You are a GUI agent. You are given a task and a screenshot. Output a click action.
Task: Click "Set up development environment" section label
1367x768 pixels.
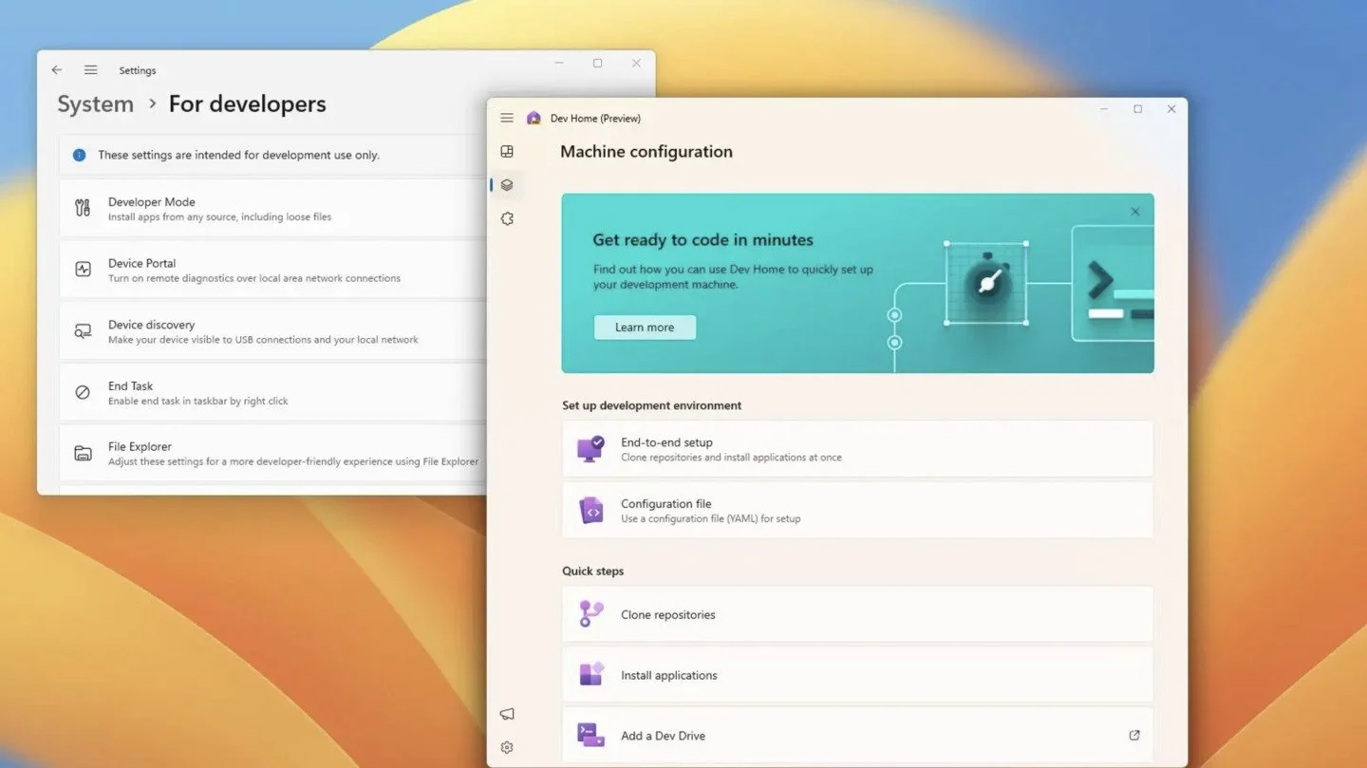[652, 405]
